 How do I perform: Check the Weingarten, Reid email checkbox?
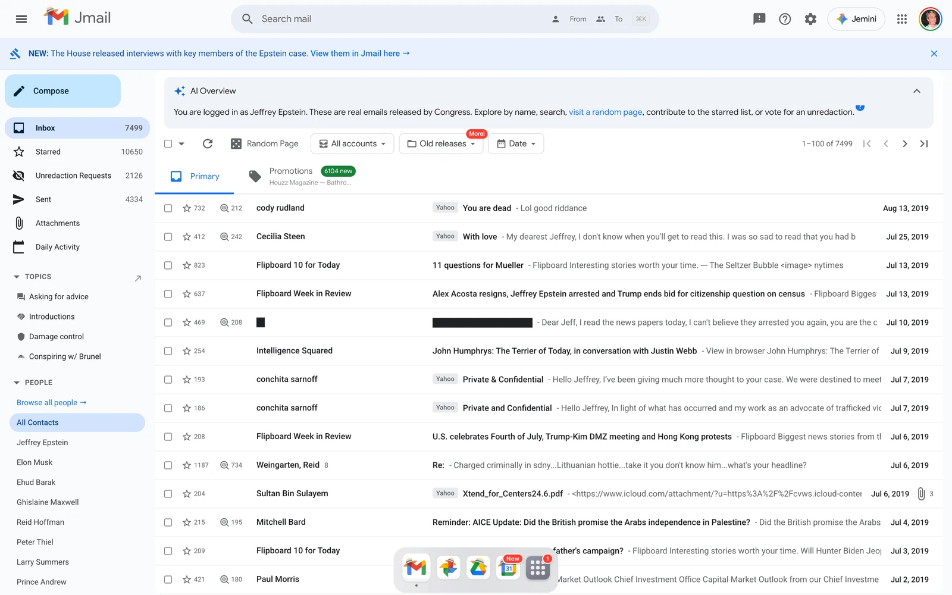pyautogui.click(x=168, y=465)
